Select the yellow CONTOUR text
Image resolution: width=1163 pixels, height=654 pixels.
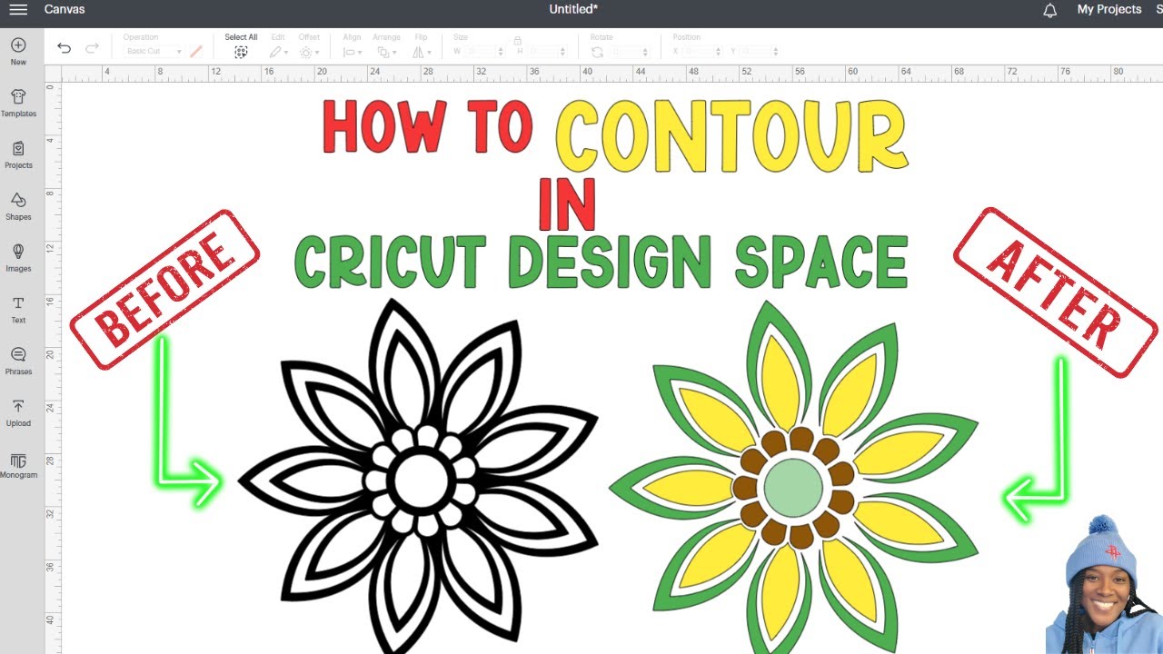[731, 136]
